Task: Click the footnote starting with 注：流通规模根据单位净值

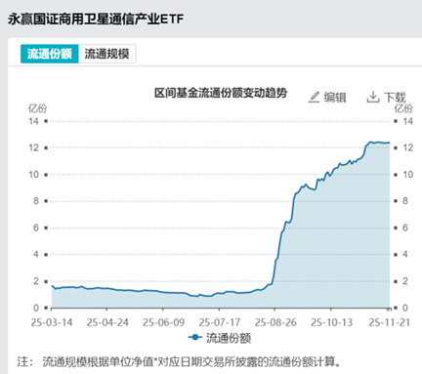Action: tap(179, 361)
